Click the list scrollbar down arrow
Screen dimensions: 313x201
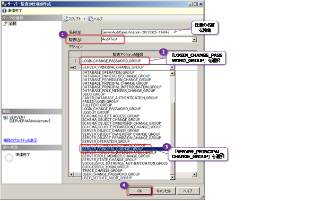click(172, 177)
